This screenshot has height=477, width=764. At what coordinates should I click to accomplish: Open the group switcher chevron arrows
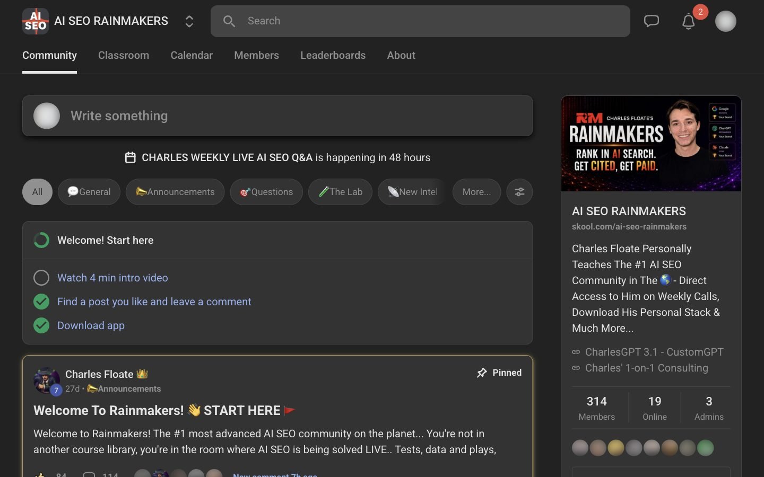click(x=189, y=21)
